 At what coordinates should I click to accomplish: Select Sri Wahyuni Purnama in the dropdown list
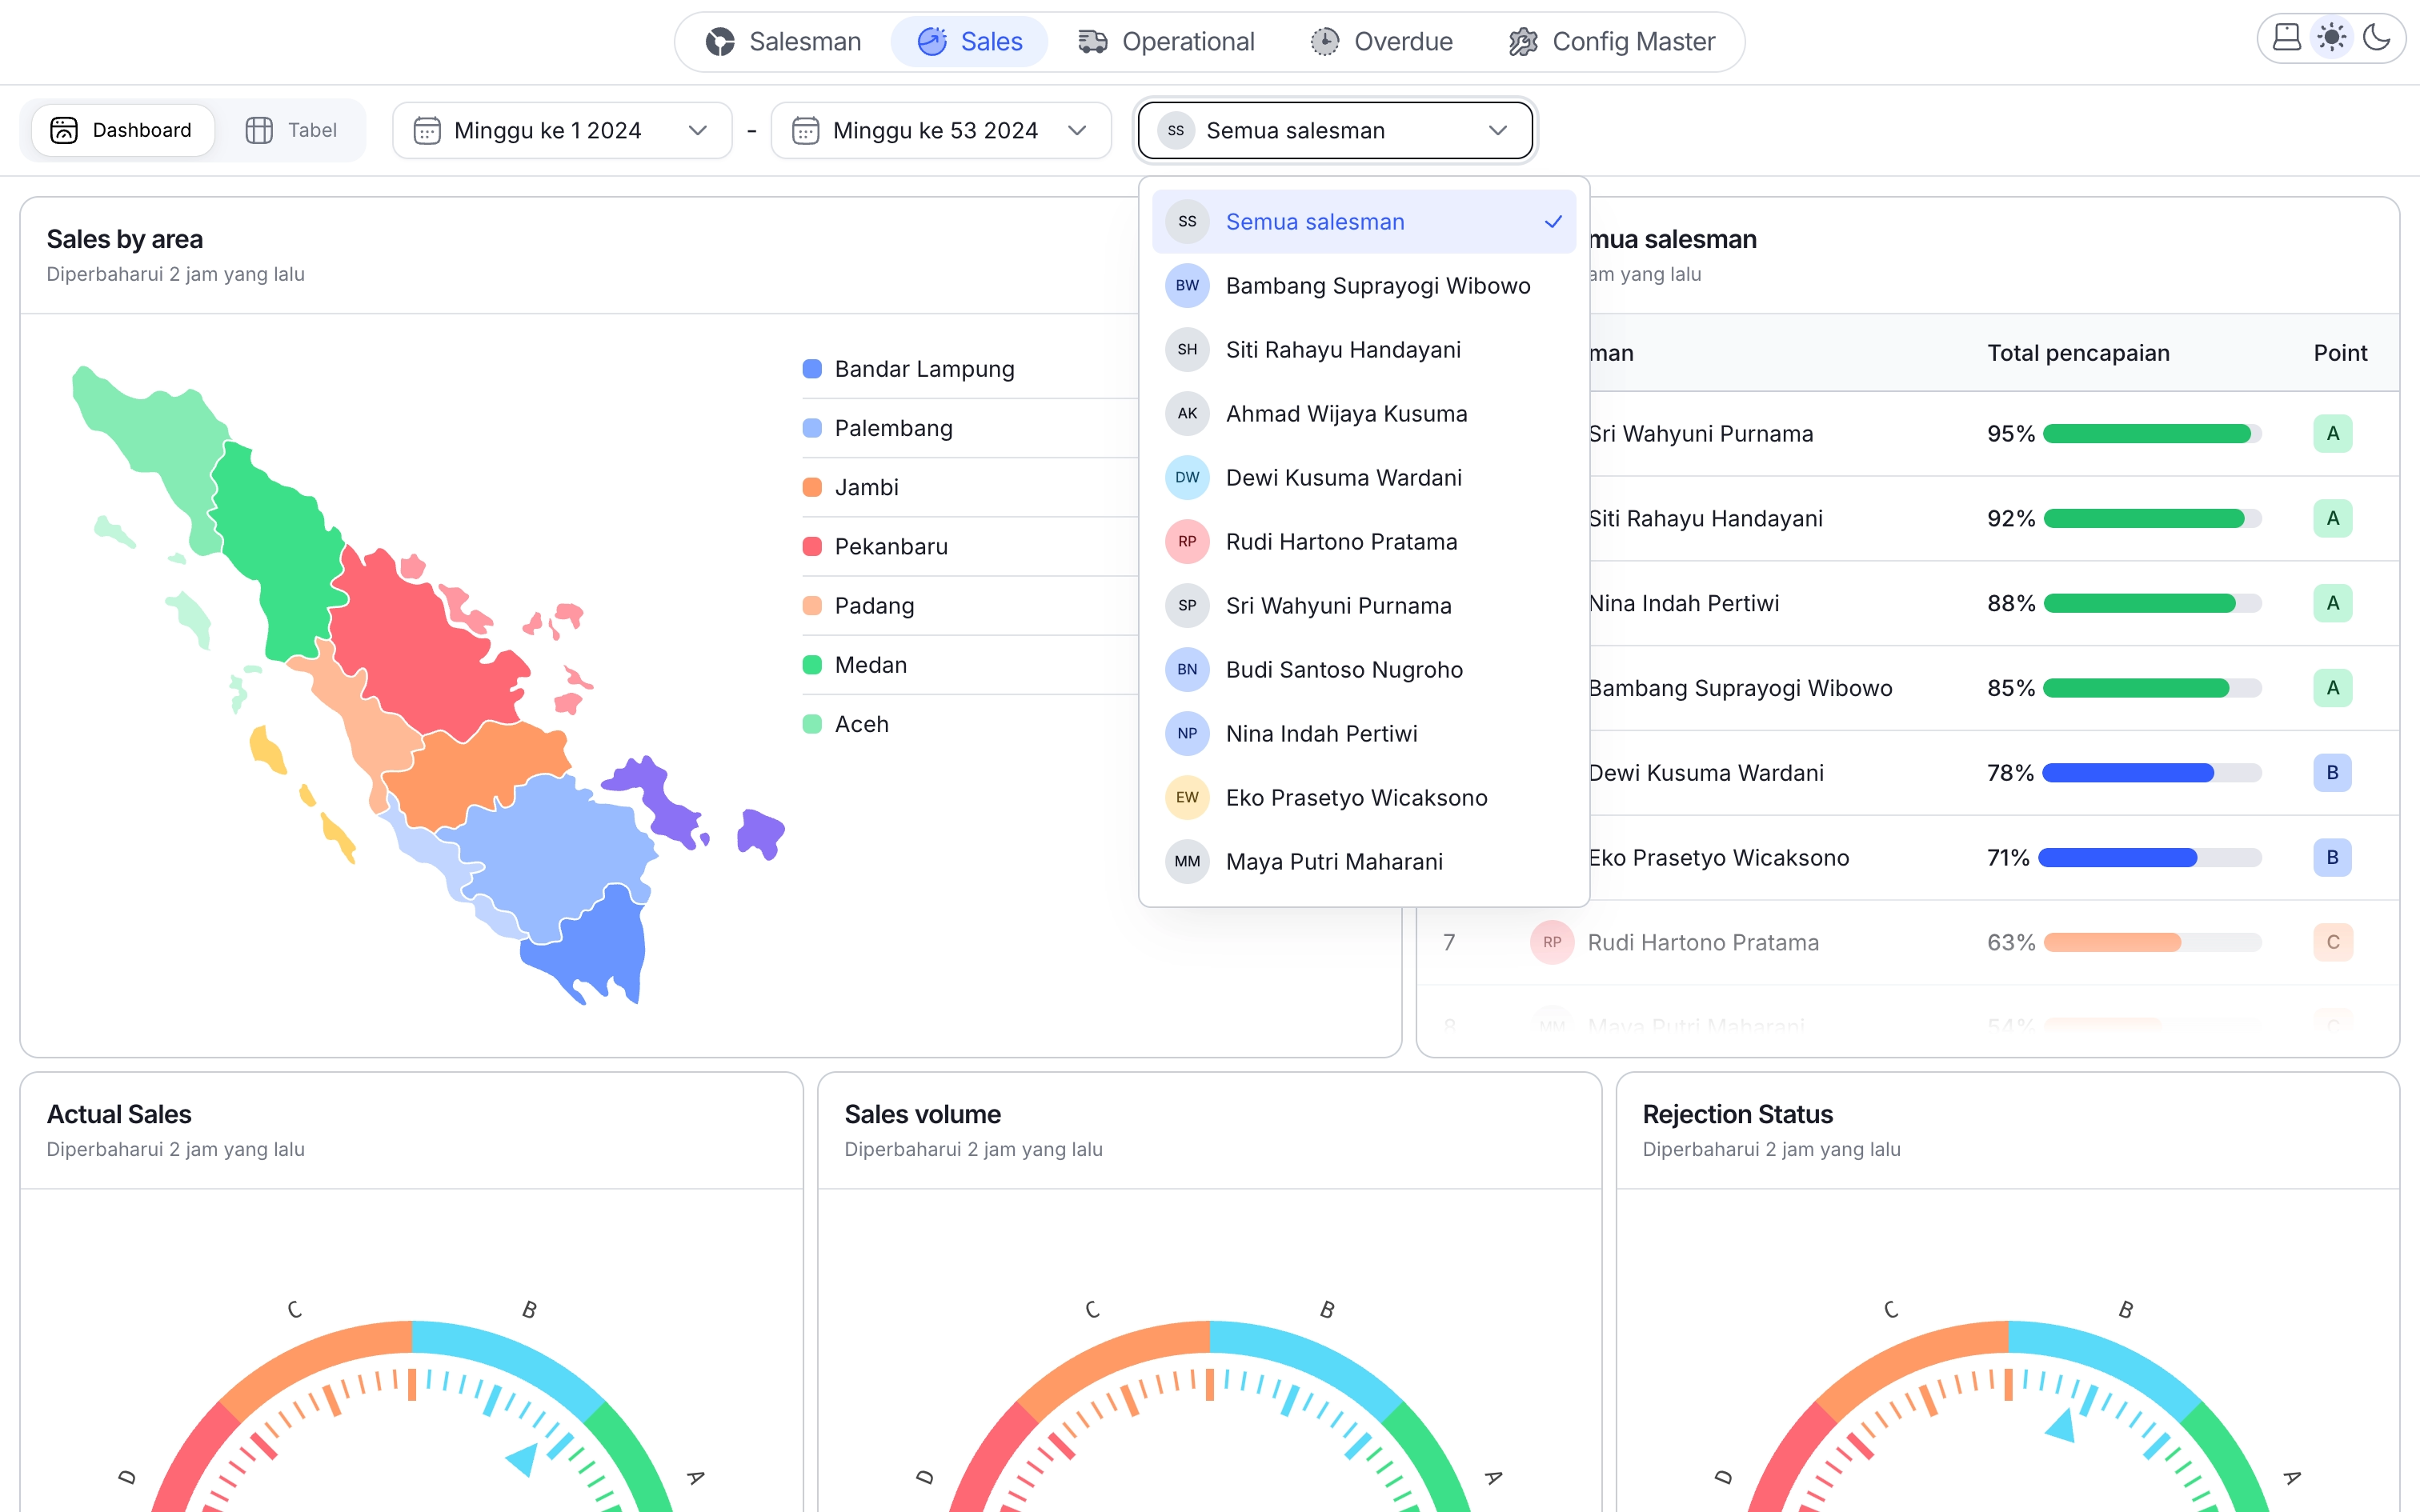1364,606
